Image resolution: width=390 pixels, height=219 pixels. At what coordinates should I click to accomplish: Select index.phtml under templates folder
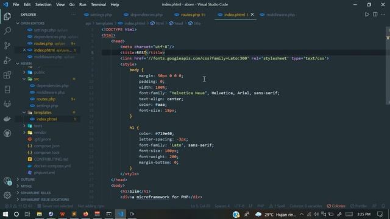coord(47,119)
